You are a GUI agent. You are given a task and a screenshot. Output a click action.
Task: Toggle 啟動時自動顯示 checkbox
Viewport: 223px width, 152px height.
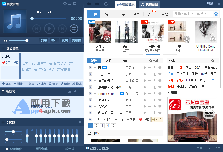click(87, 148)
